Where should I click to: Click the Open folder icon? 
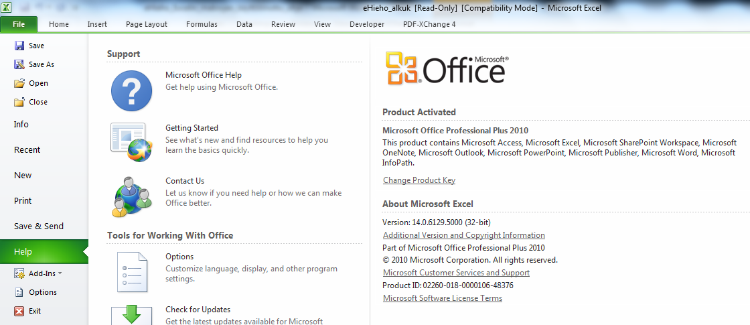tap(19, 83)
